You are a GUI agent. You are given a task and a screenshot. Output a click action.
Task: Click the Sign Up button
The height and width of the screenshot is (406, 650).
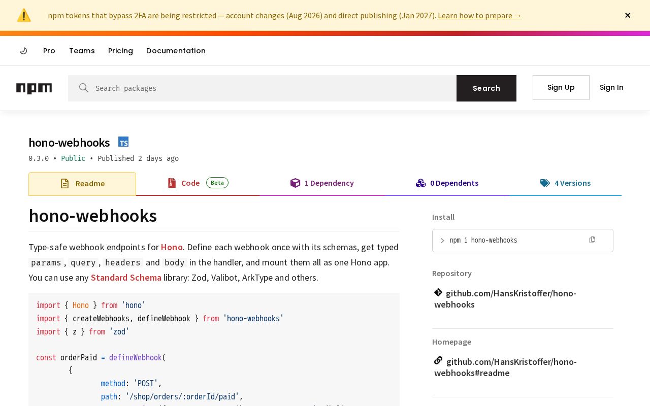561,87
